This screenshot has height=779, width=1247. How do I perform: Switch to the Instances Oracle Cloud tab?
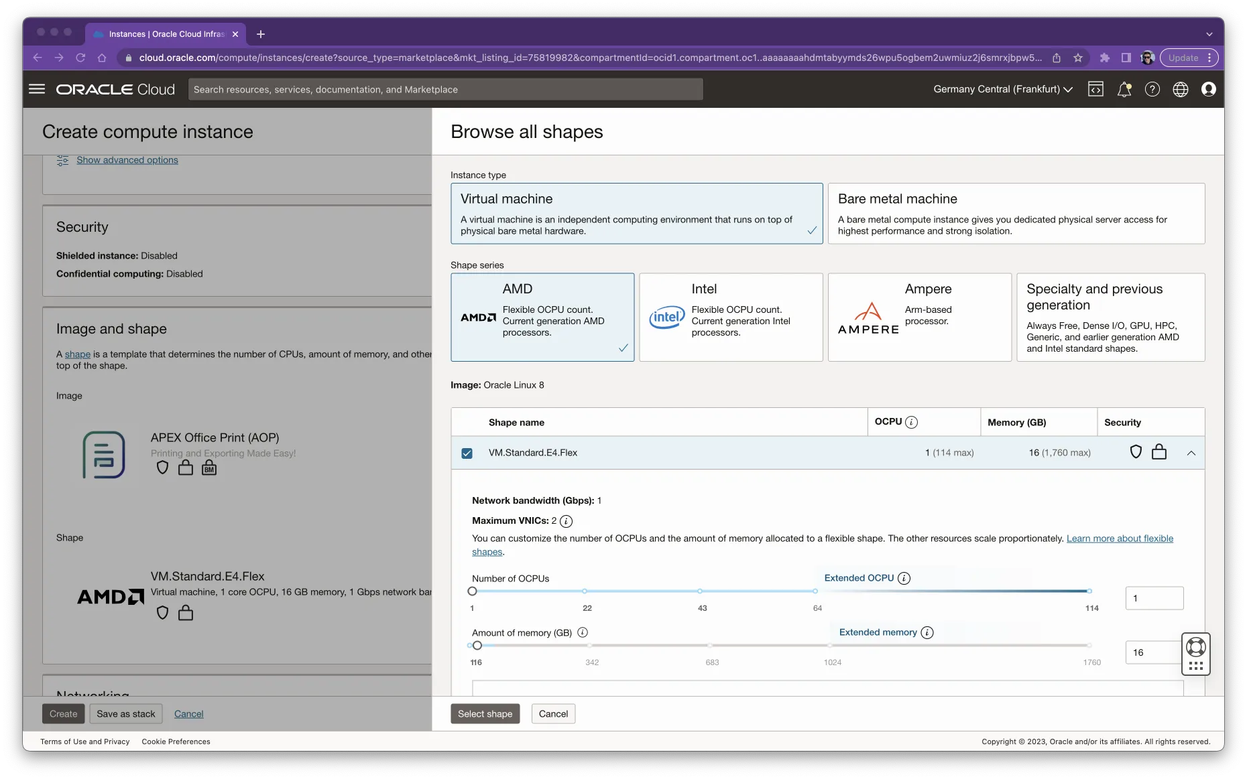[166, 34]
